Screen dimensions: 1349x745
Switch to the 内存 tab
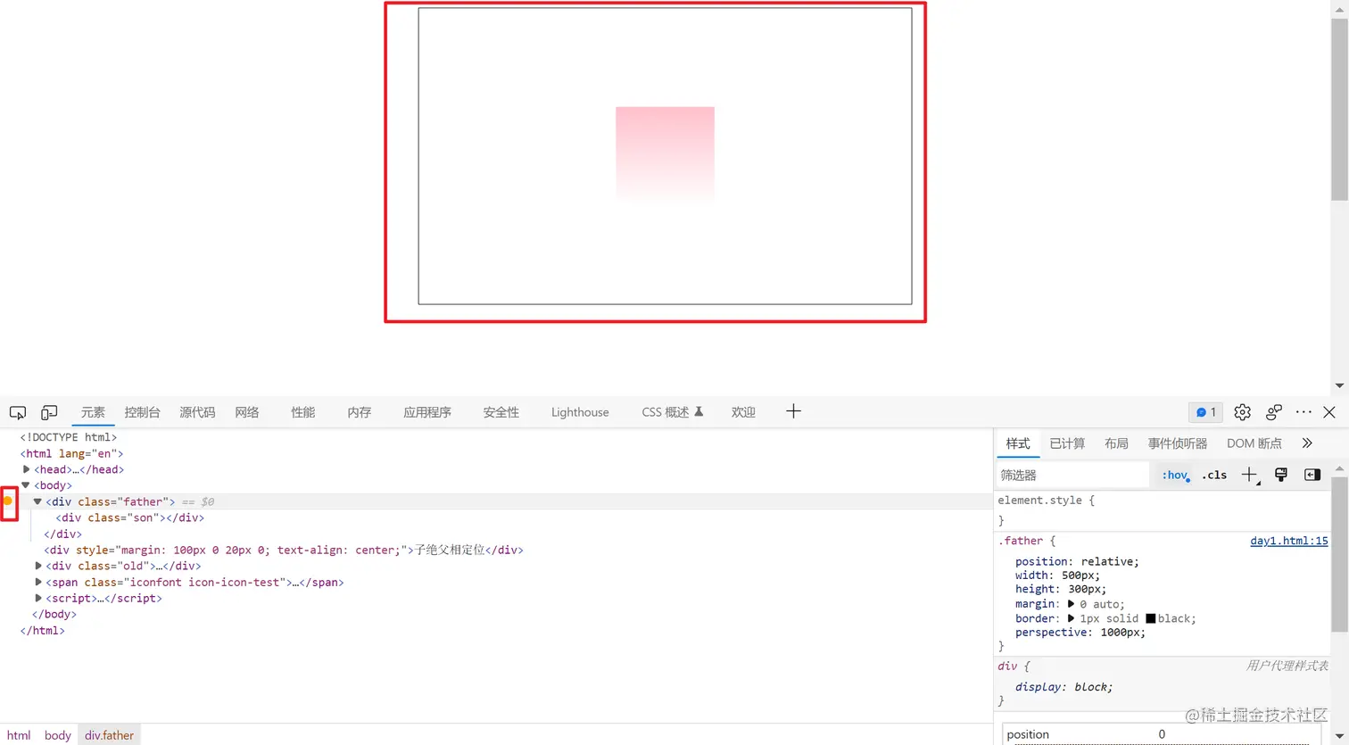(x=360, y=412)
